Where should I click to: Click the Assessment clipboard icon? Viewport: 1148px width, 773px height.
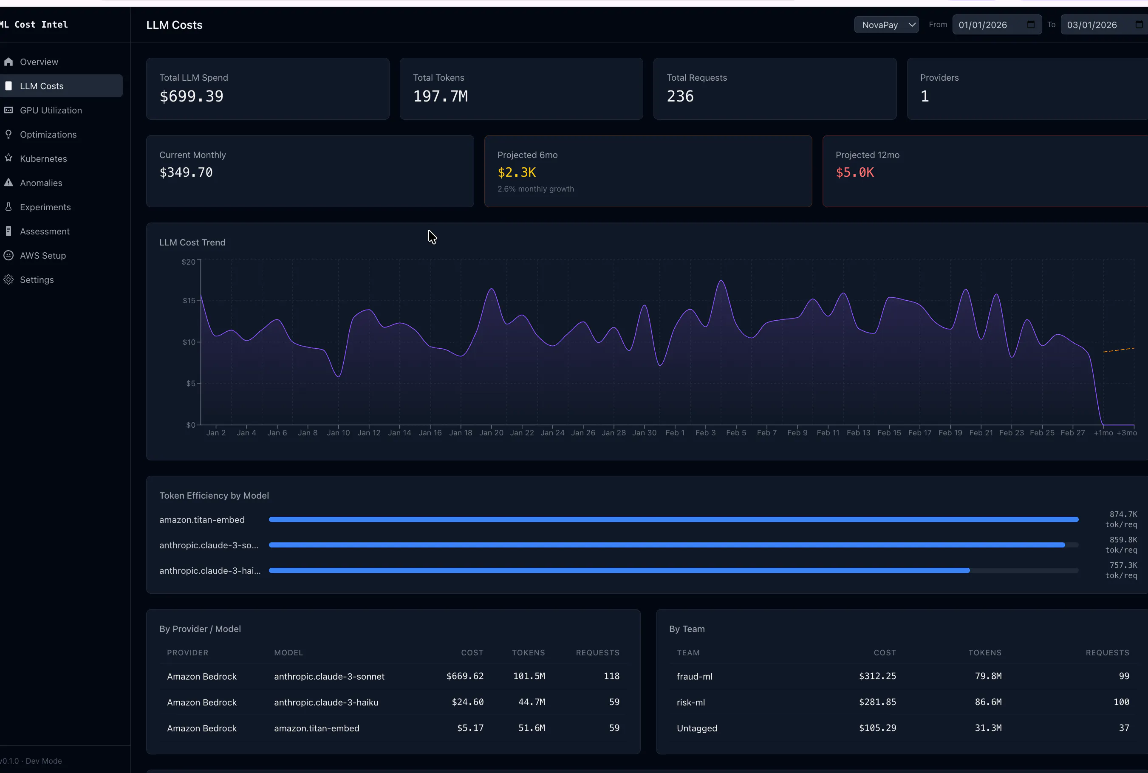point(8,231)
